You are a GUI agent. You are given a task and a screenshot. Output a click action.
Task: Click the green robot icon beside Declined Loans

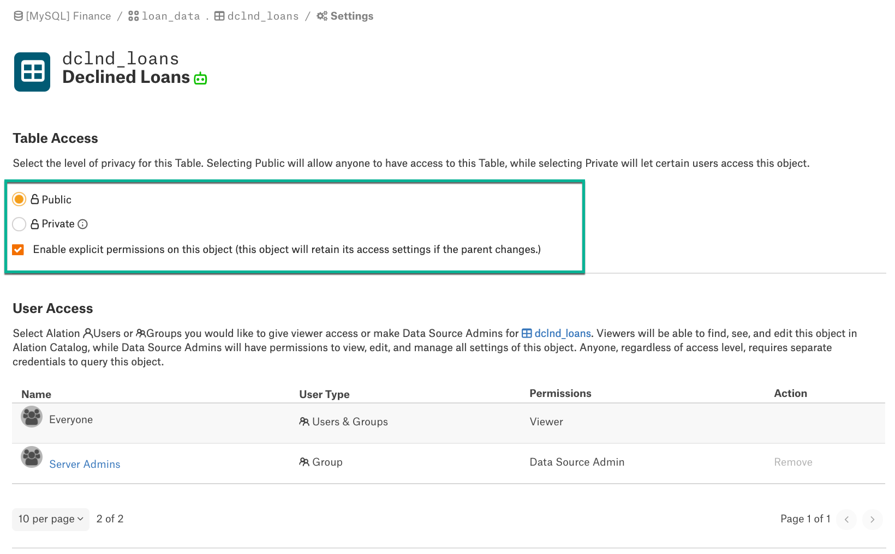pos(200,79)
